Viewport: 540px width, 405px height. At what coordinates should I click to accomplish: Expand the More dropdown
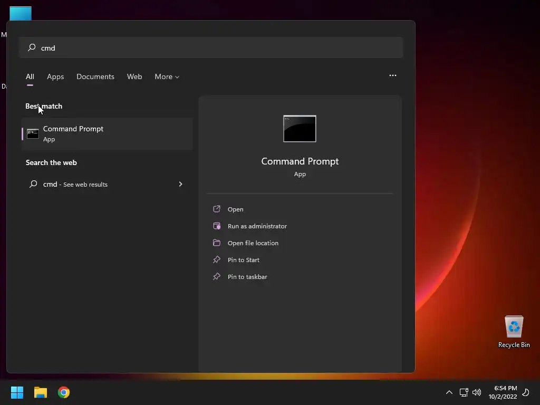(x=167, y=76)
